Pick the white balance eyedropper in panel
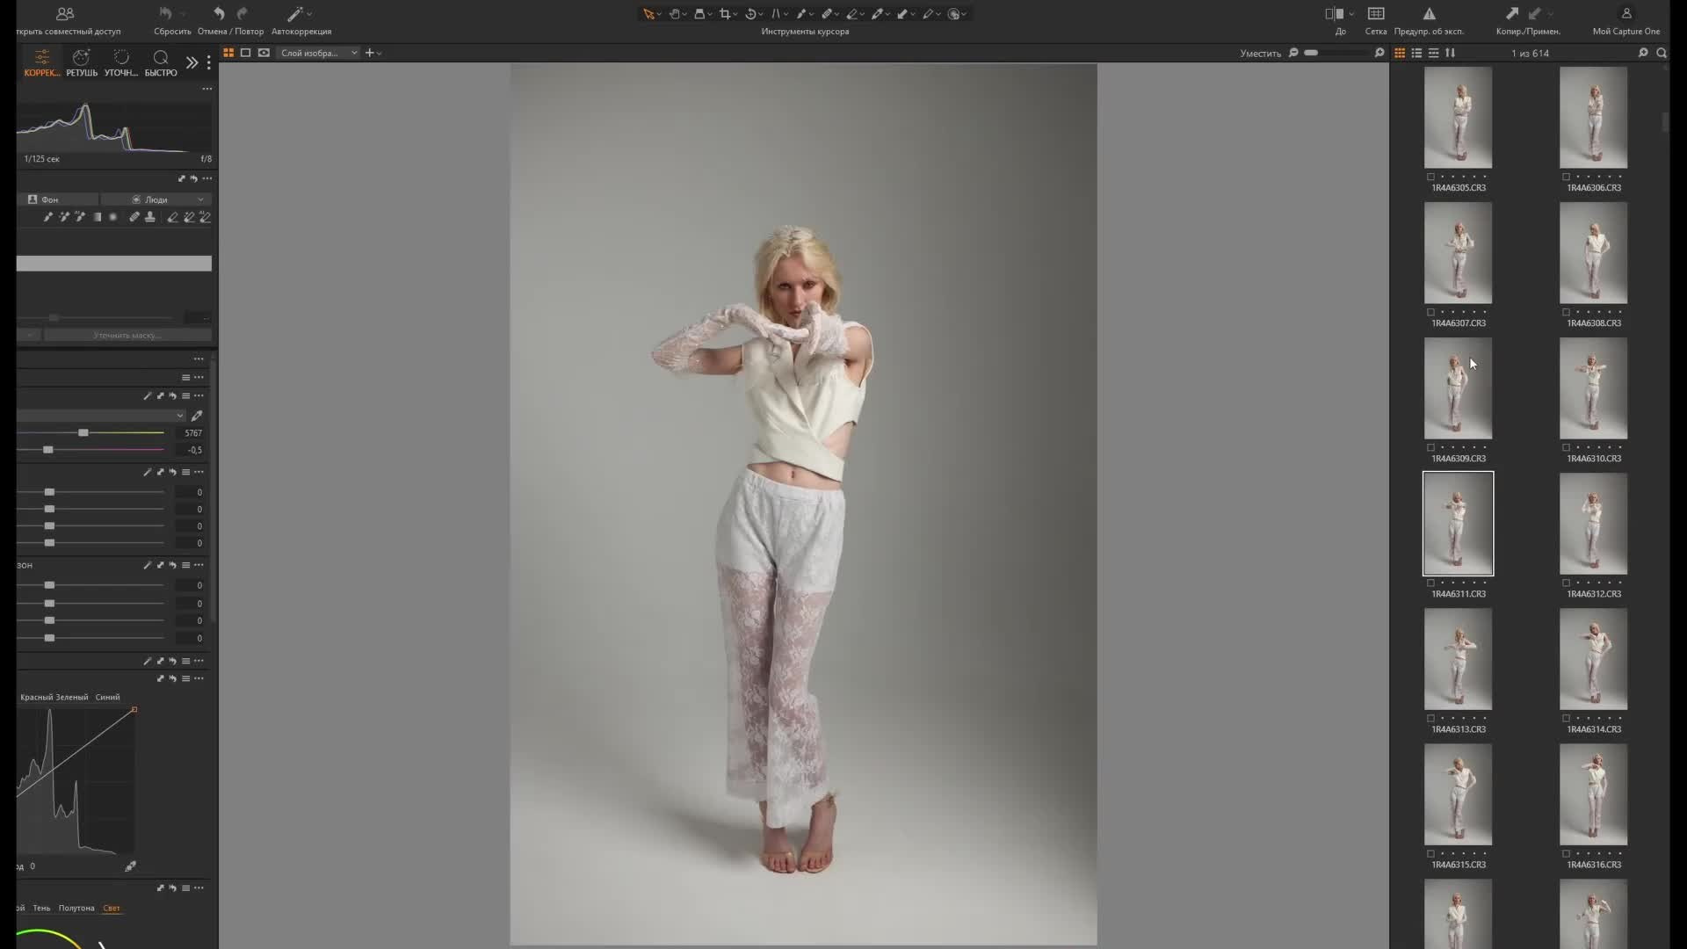The height and width of the screenshot is (949, 1687). point(197,416)
